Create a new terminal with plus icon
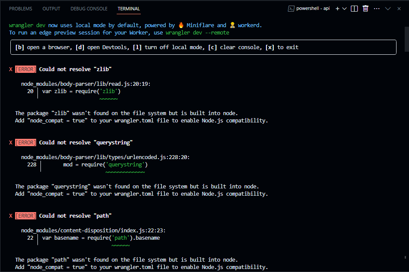Screen dimensions: 409x272 [337, 9]
